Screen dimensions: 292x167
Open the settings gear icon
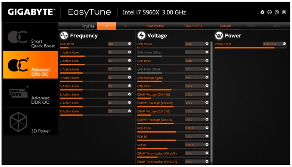(x=262, y=12)
